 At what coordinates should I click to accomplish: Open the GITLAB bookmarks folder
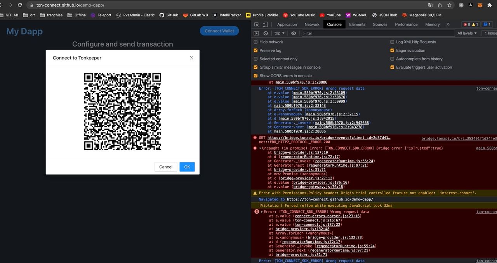(x=9, y=15)
